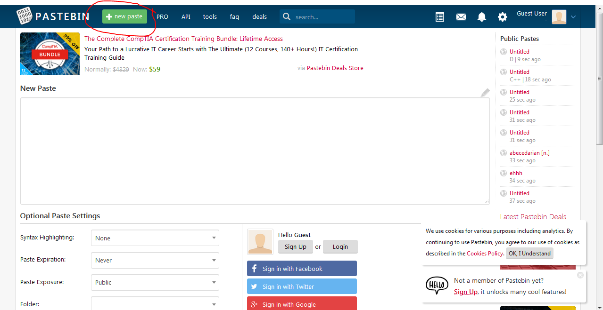This screenshot has height=310, width=603.
Task: Expand the Guest User menu chevron
Action: [573, 17]
